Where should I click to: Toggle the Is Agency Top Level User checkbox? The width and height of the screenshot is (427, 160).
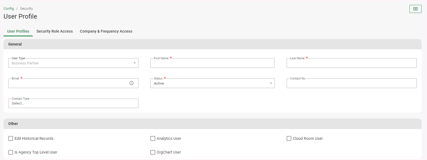[x=11, y=152]
